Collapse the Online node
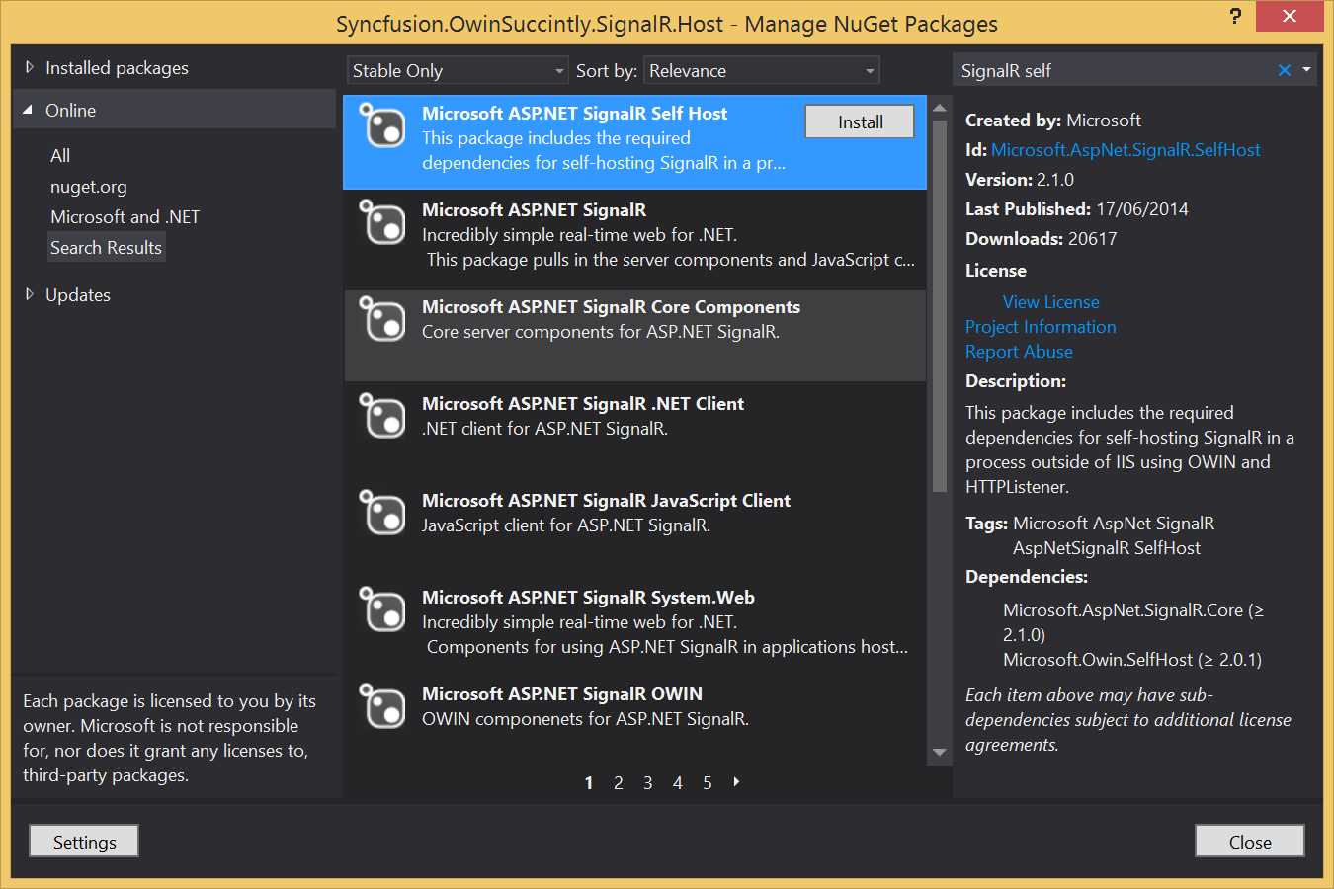 coord(28,110)
